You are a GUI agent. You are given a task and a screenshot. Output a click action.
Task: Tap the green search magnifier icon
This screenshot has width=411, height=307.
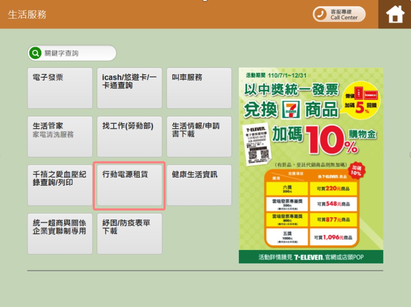(x=35, y=53)
